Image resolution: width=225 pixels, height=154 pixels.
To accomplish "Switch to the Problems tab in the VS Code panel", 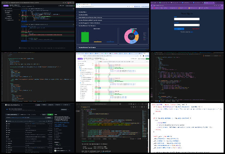I will (x=84, y=139).
